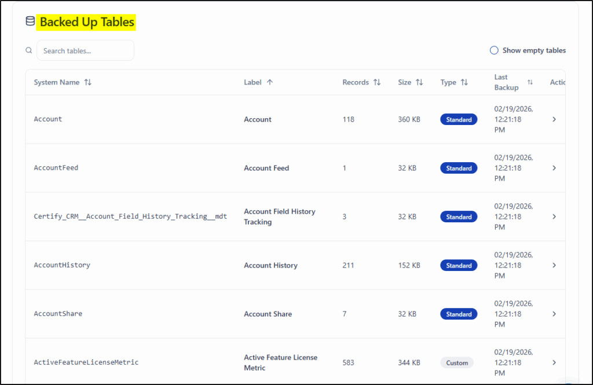593x385 pixels.
Task: Click the Size column sort icon
Action: pos(419,82)
